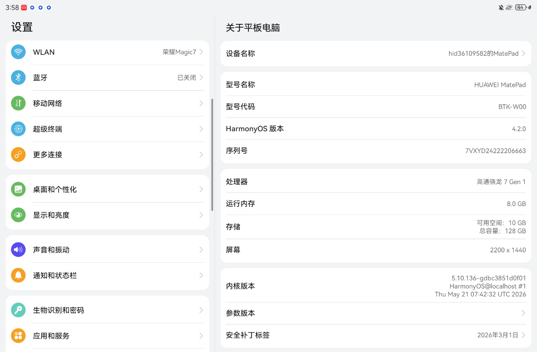Tap the Bluetooth (蓝牙) icon
Viewport: 537px width, 352px height.
tap(18, 77)
